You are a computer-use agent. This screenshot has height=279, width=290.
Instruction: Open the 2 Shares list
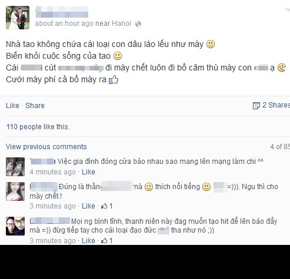(x=276, y=105)
